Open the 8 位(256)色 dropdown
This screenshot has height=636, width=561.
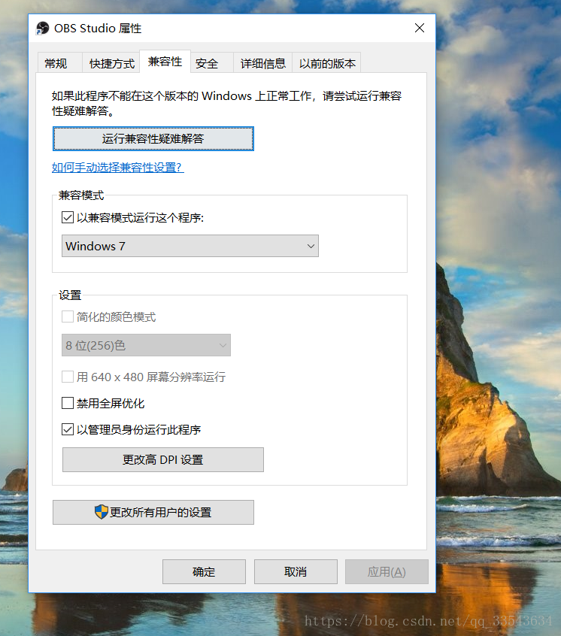[146, 345]
